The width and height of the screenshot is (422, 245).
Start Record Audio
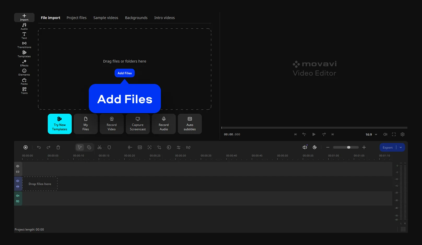164,124
